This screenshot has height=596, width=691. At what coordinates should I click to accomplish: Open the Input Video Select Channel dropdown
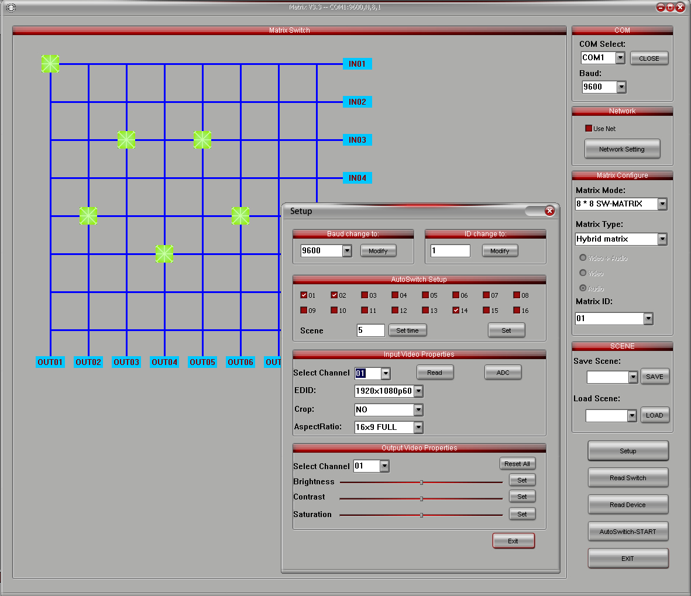pos(386,374)
